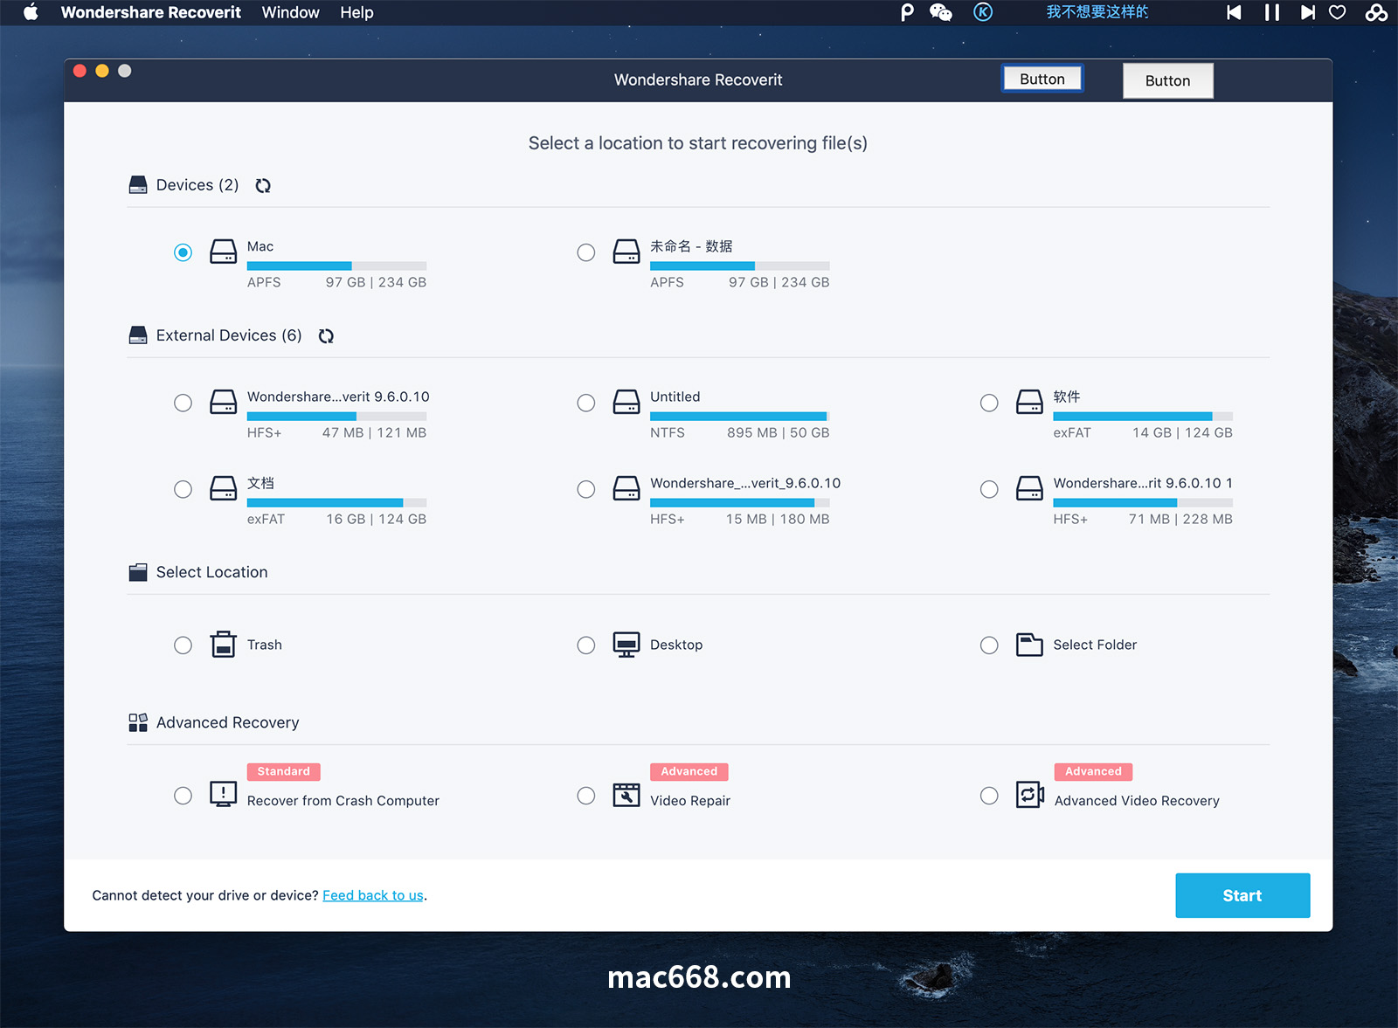This screenshot has width=1398, height=1028.
Task: Select Wondershare...verit 9.6.0.10 radio button
Action: 183,403
